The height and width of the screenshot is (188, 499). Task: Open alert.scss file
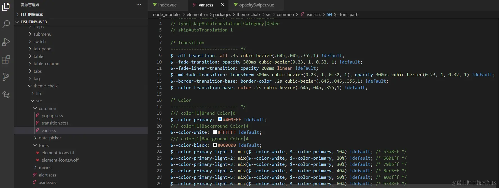(x=81, y=175)
